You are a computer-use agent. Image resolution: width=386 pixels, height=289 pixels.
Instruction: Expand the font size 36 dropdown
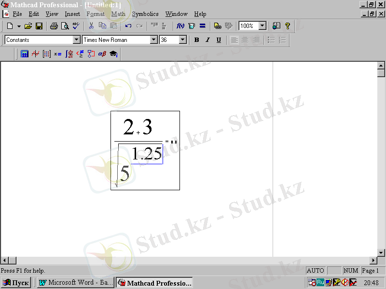183,40
